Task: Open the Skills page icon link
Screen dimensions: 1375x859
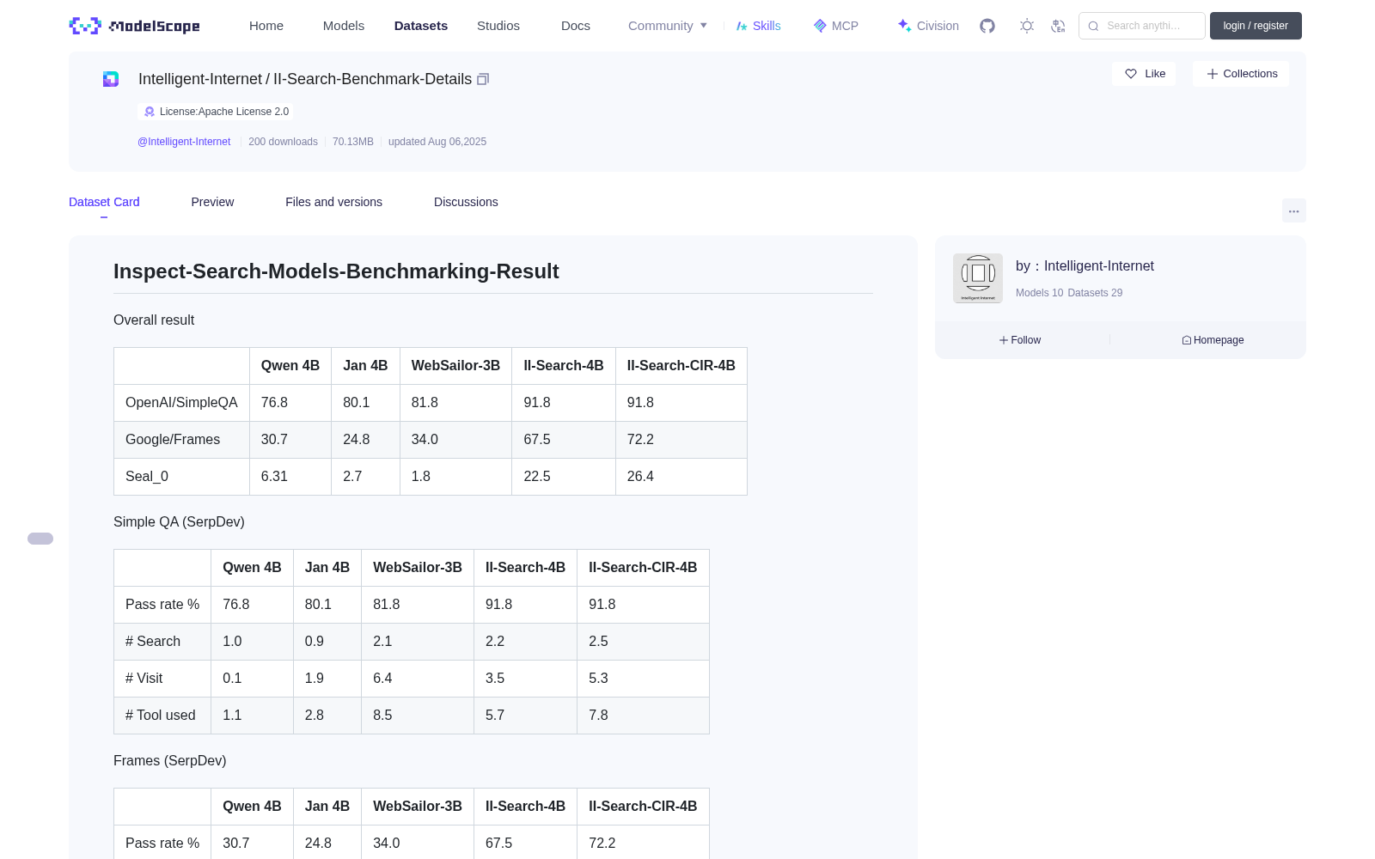Action: click(758, 26)
